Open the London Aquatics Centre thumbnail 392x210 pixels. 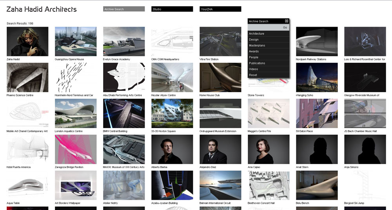pos(76,114)
